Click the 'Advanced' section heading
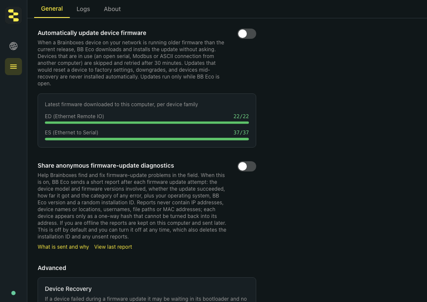The image size is (427, 302). coord(52,268)
